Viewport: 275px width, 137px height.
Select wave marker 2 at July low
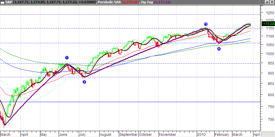coord(84,82)
